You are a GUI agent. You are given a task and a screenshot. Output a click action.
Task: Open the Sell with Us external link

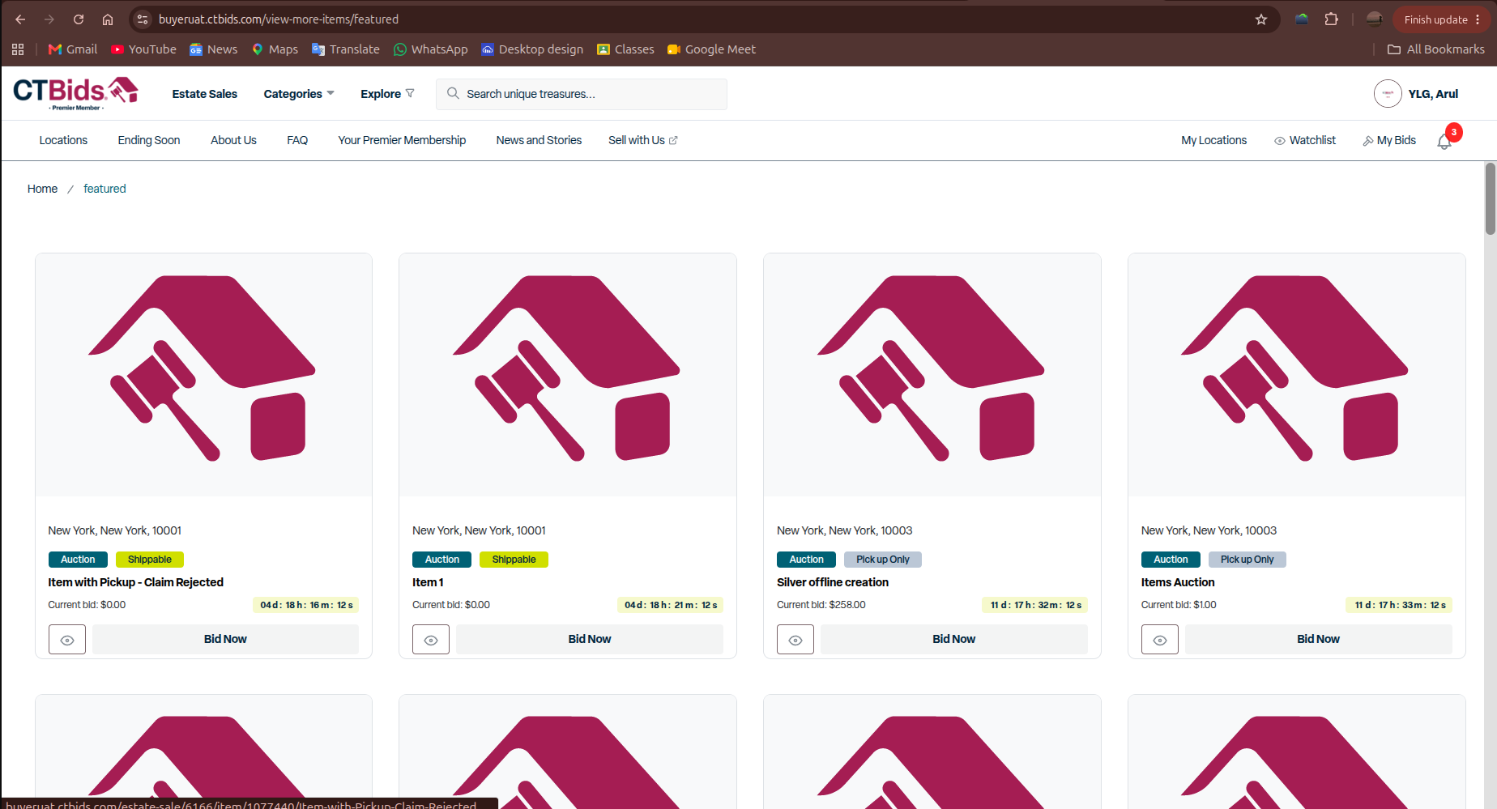[x=643, y=140]
